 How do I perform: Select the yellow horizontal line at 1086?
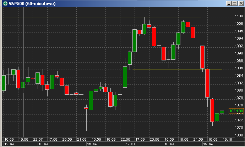click(x=178, y=70)
